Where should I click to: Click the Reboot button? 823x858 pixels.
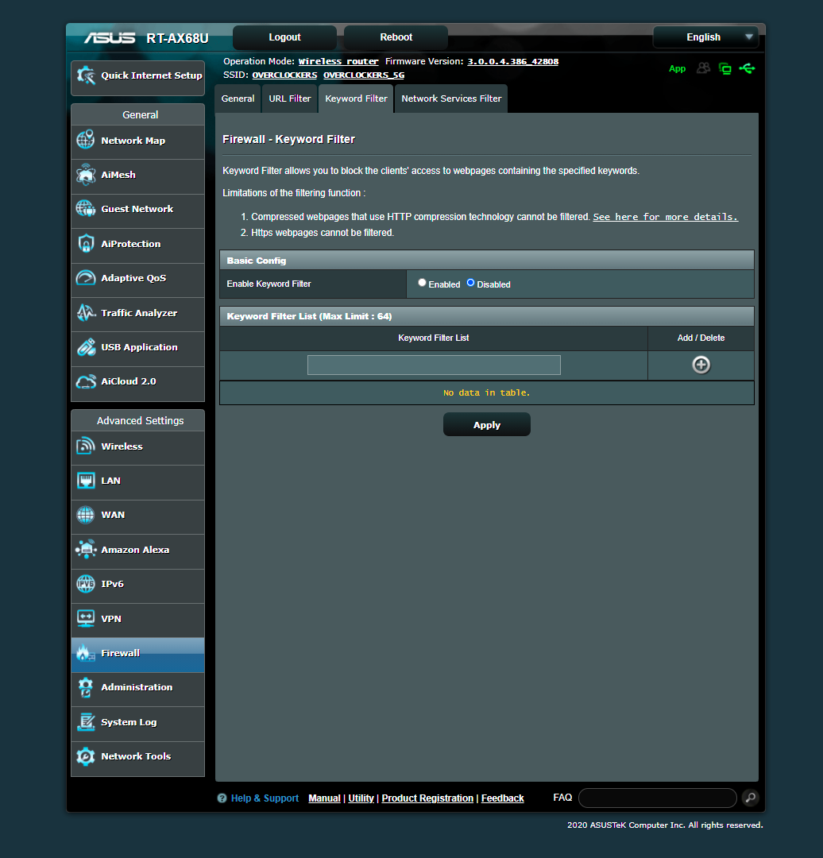point(396,37)
